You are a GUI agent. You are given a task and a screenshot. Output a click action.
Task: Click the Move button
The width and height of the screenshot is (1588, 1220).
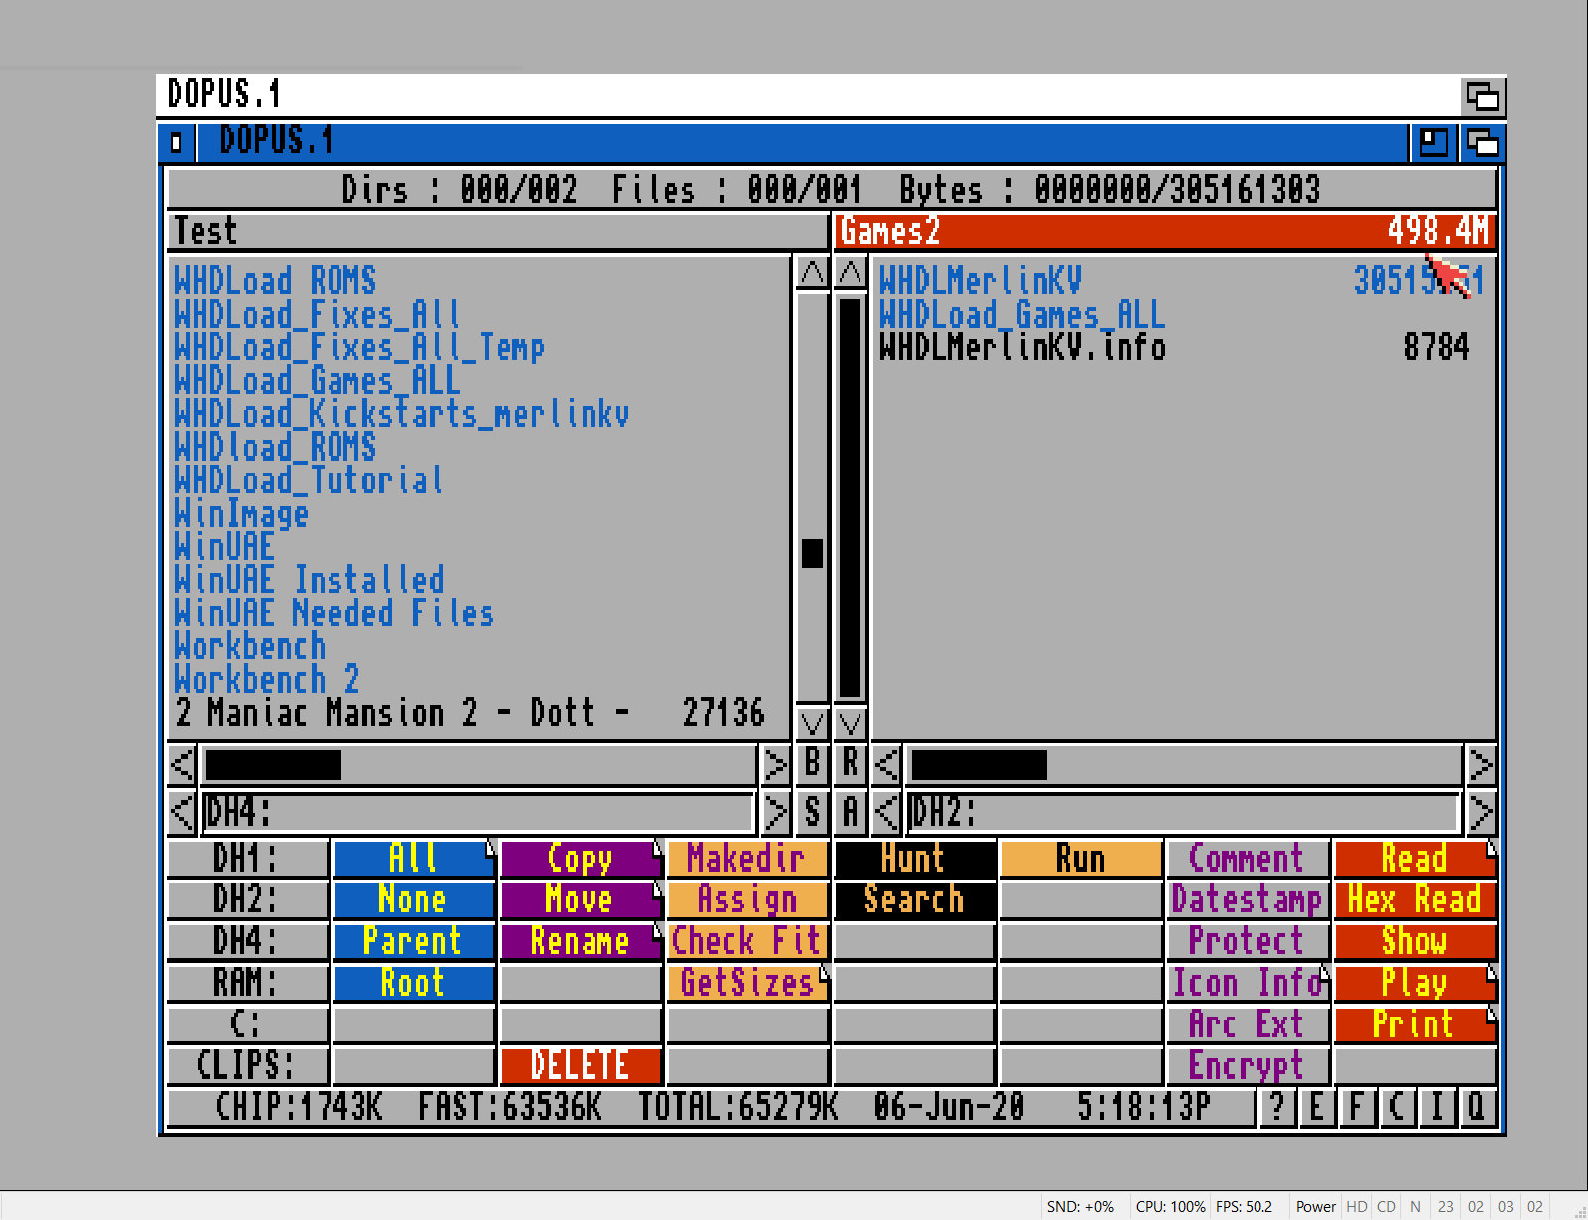click(581, 899)
